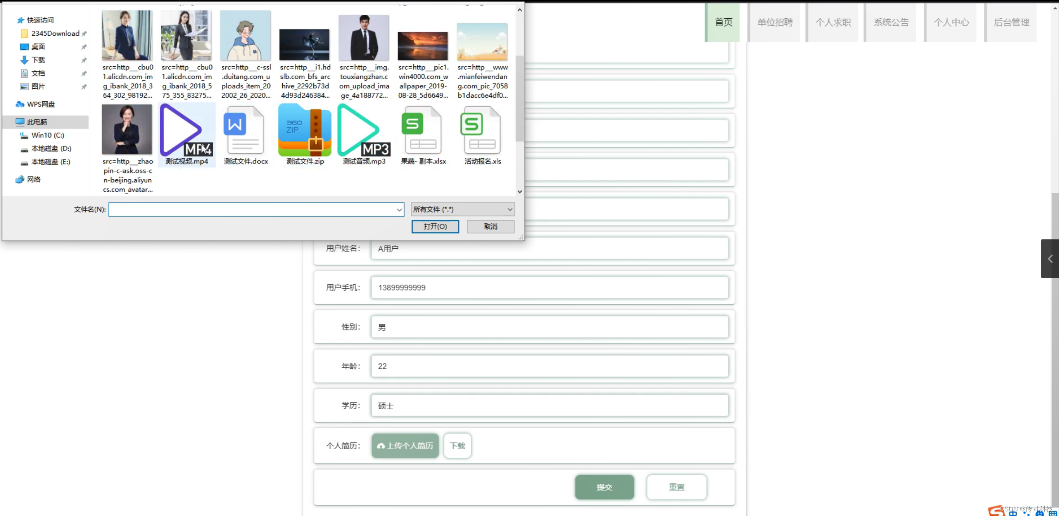Viewport: 1059px width, 516px height.
Task: Switch to the 单位招聘 tab
Action: (x=774, y=22)
